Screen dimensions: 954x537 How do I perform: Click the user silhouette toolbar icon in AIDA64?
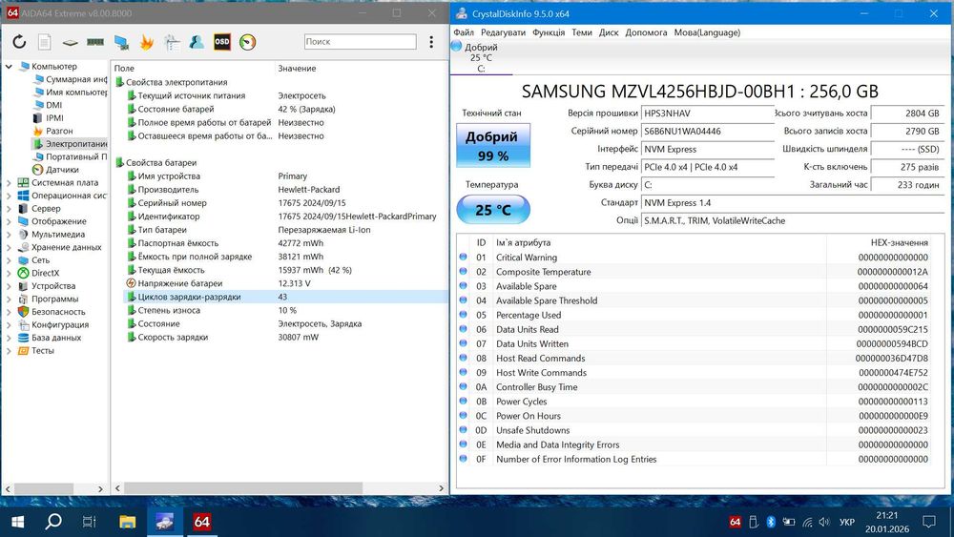(197, 42)
